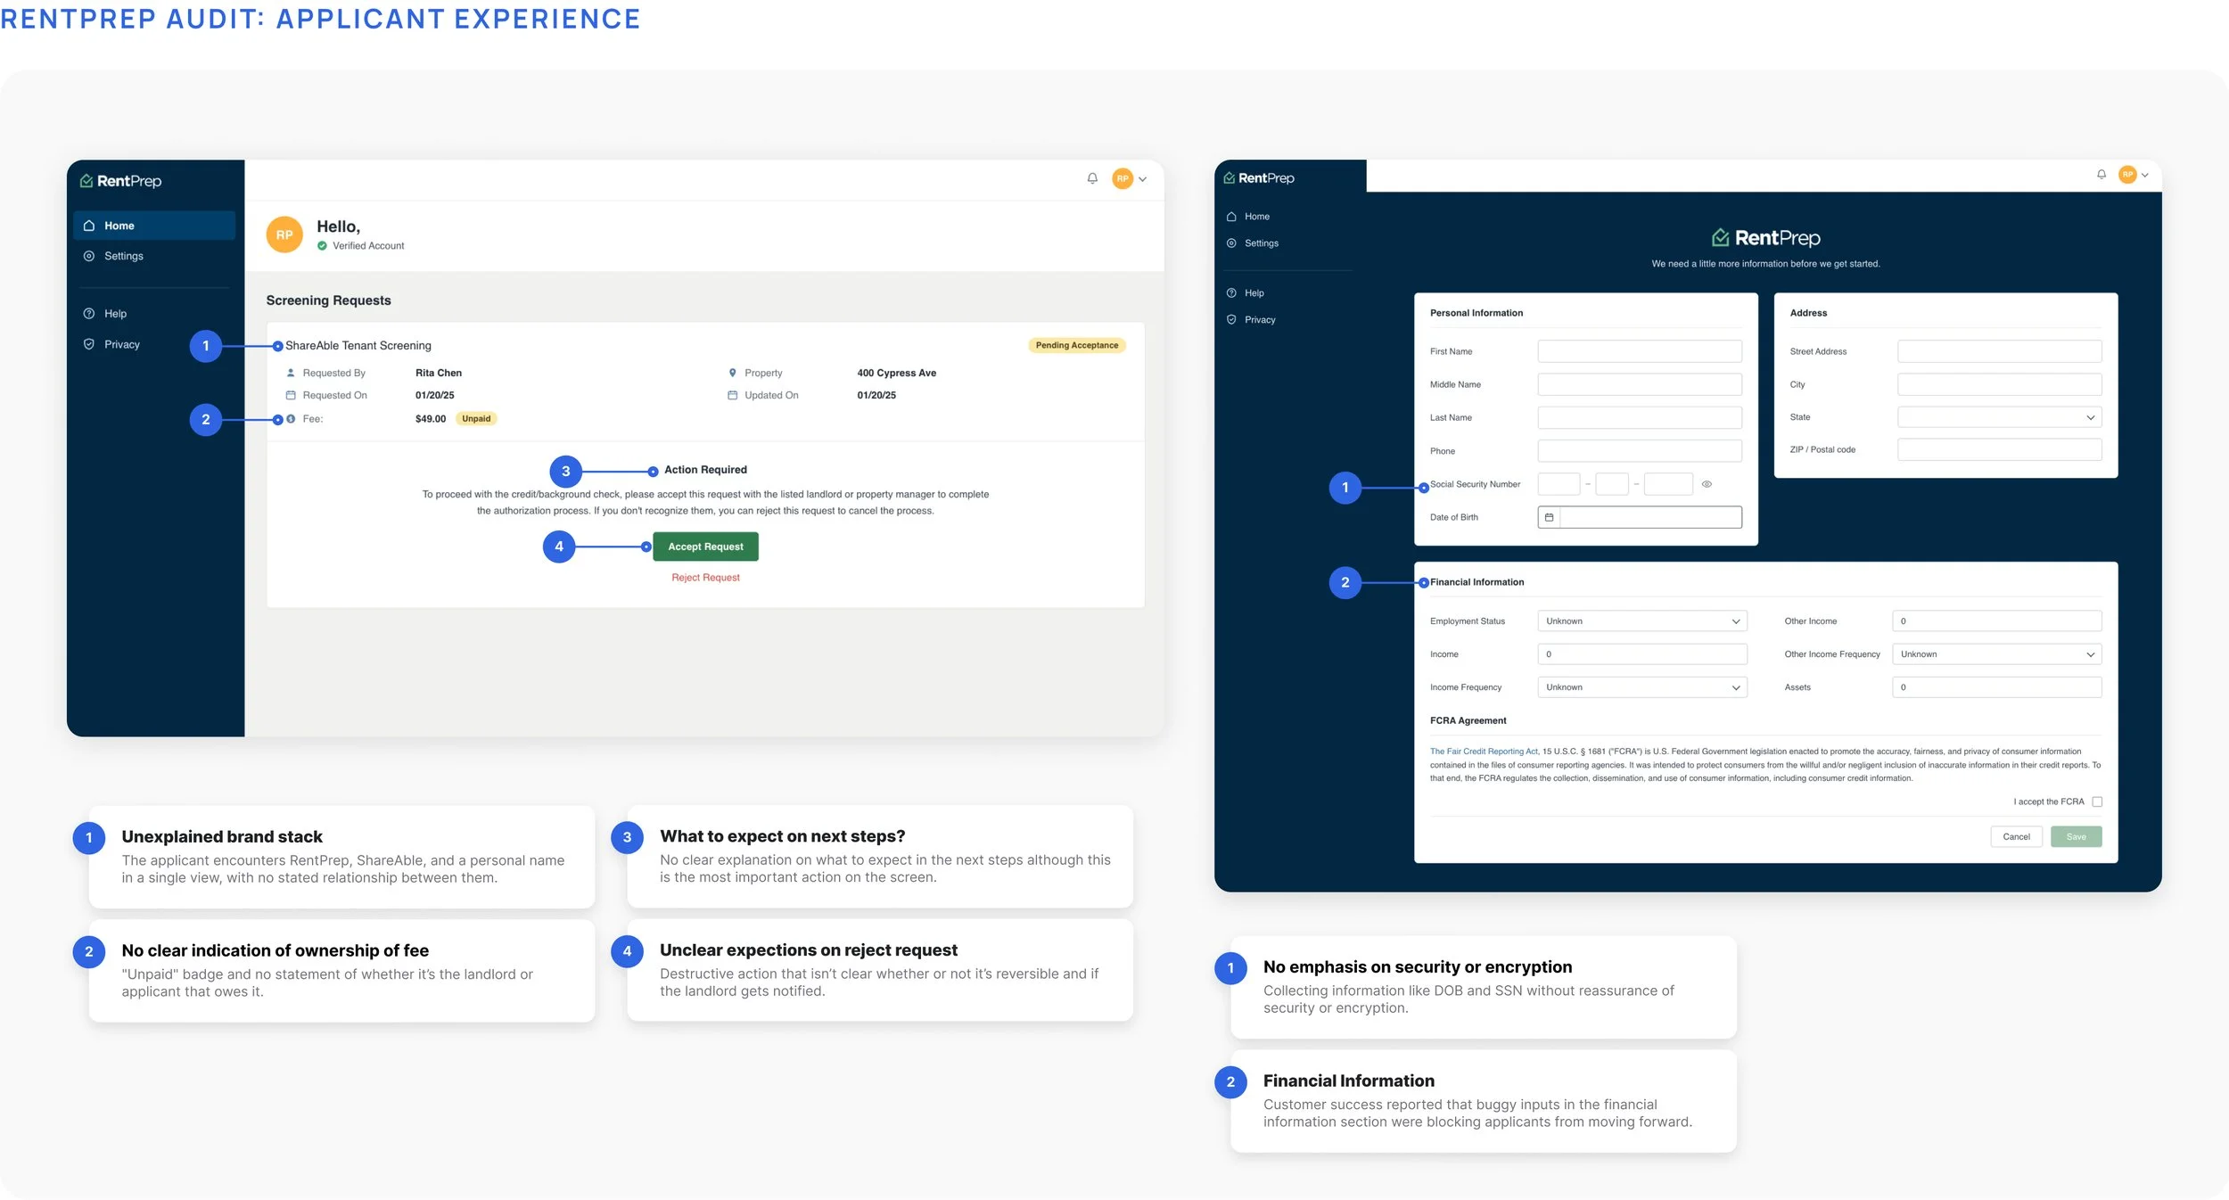Open Settings in the right form screen sidebar

[x=1261, y=243]
